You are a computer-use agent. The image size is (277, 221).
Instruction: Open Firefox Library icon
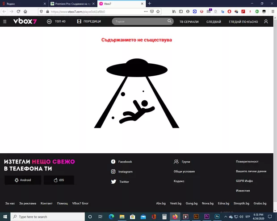174,12
